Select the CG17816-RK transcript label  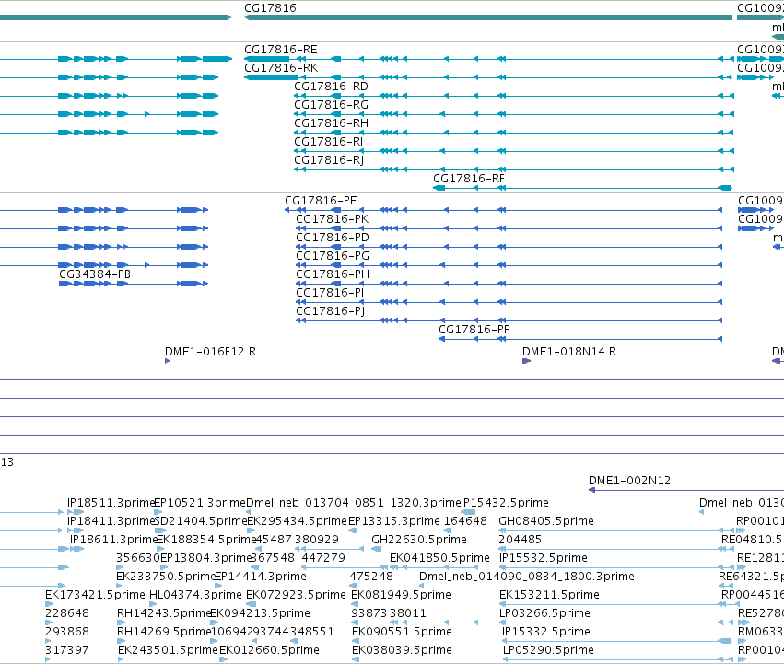(280, 68)
